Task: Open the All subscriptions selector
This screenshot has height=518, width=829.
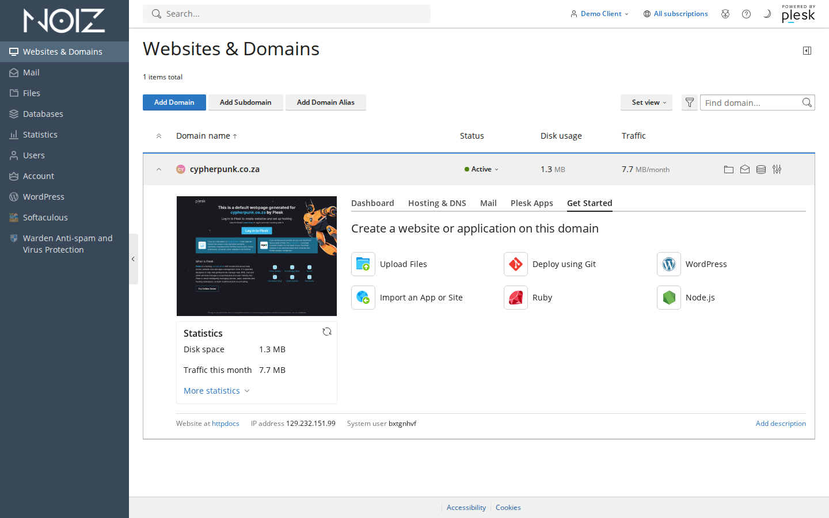Action: coord(676,14)
